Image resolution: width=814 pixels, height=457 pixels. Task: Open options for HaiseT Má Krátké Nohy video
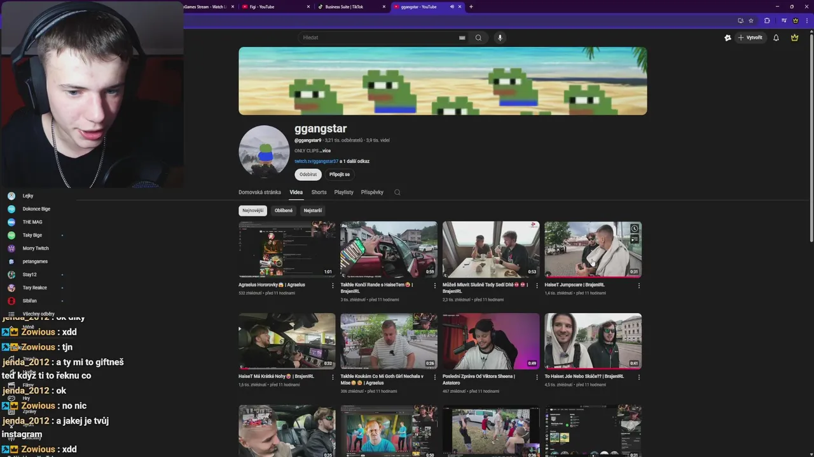333,377
